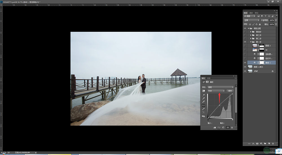Delete the adjustment layer from Properties panel

[x=232, y=127]
